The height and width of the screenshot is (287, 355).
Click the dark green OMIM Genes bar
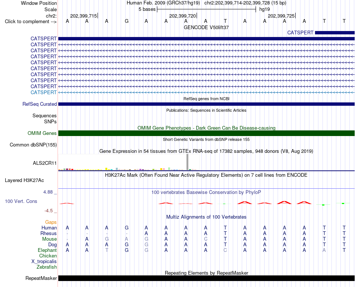206,133
